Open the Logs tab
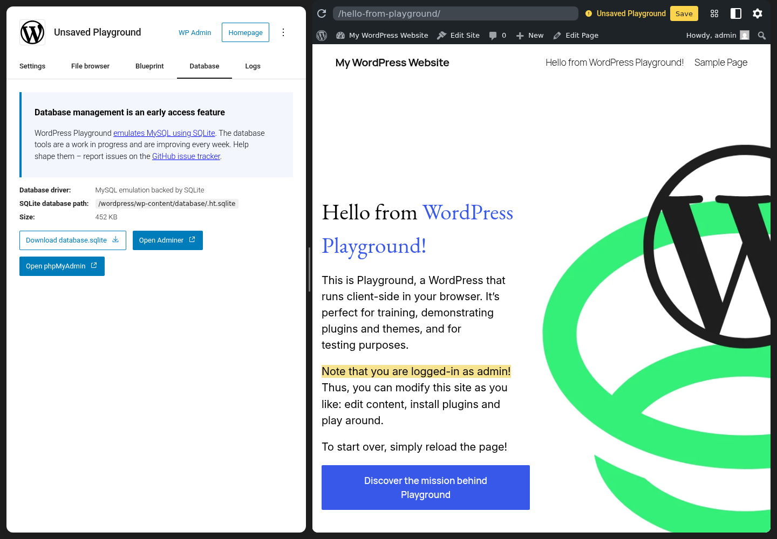The height and width of the screenshot is (539, 777). coord(253,66)
